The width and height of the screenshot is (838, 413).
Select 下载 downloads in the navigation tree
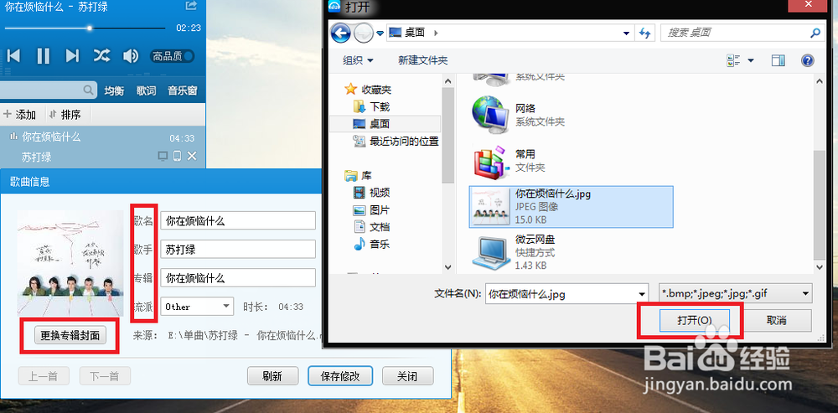point(372,106)
